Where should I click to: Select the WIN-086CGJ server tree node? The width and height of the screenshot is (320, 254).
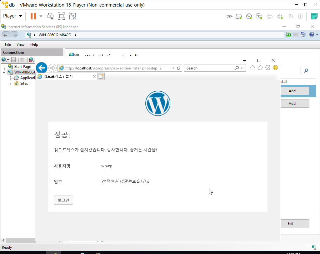tap(24, 72)
